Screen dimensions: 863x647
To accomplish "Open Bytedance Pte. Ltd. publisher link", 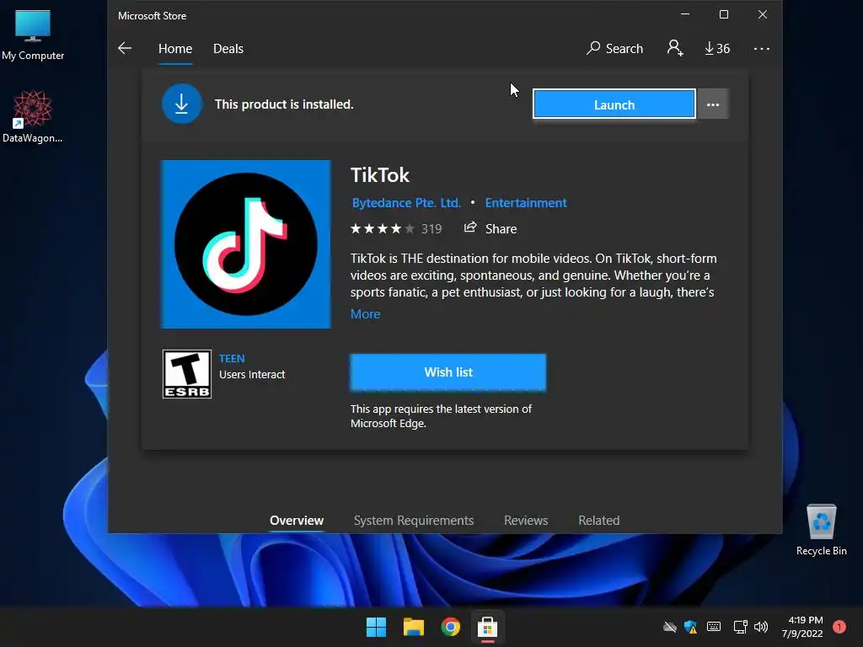I will pyautogui.click(x=406, y=203).
